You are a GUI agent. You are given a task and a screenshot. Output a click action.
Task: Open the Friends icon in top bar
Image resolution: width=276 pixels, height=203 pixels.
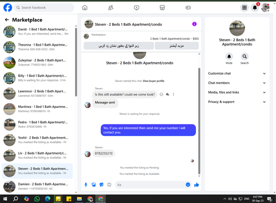pyautogui.click(x=110, y=8)
